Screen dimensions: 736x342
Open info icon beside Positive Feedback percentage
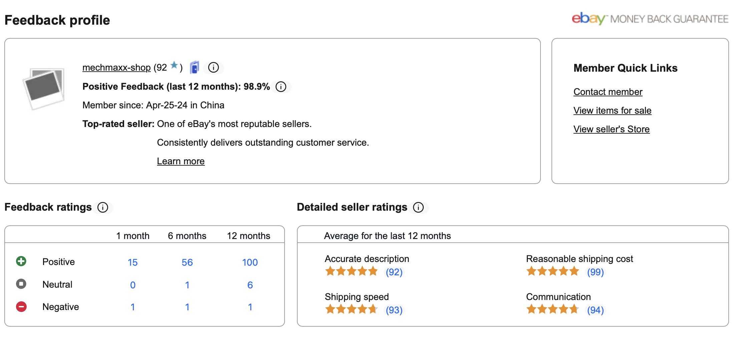pos(281,87)
